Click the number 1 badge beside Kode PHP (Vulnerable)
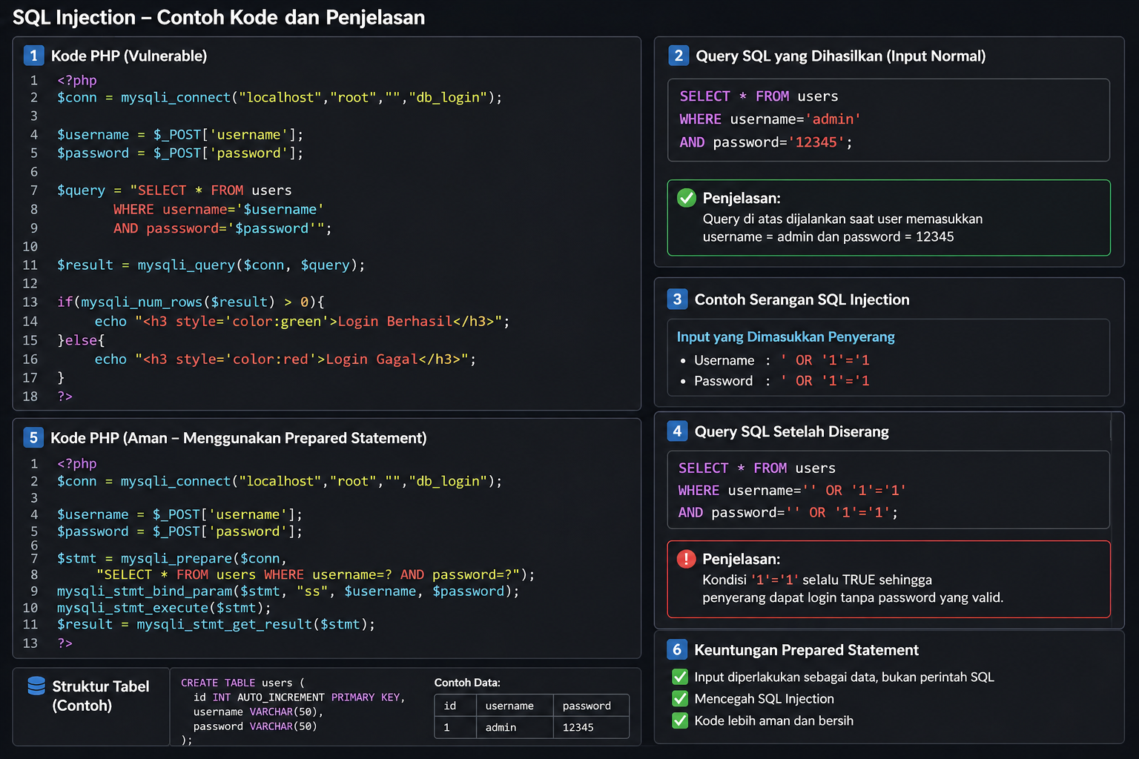1139x759 pixels. (x=33, y=56)
